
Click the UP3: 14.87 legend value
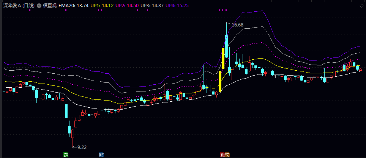(x=152, y=6)
